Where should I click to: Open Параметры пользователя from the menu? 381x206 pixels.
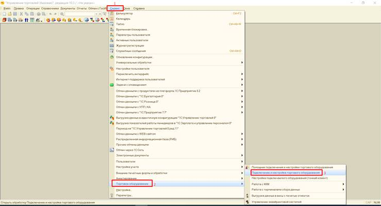[177, 35]
